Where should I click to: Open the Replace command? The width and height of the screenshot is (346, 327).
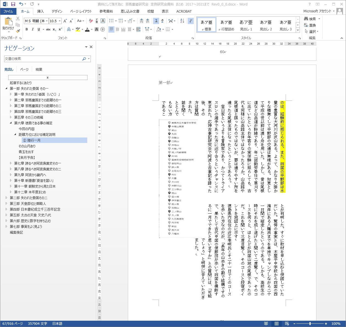[310, 25]
